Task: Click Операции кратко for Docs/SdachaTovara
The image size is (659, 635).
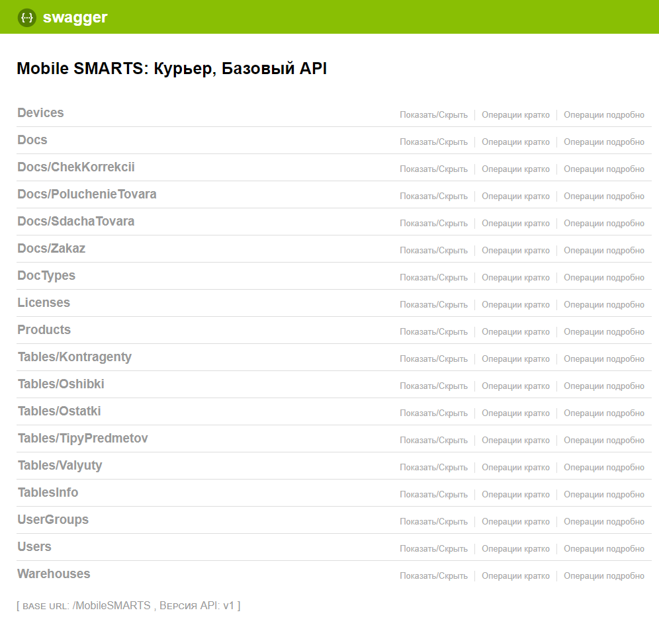Action: [515, 223]
